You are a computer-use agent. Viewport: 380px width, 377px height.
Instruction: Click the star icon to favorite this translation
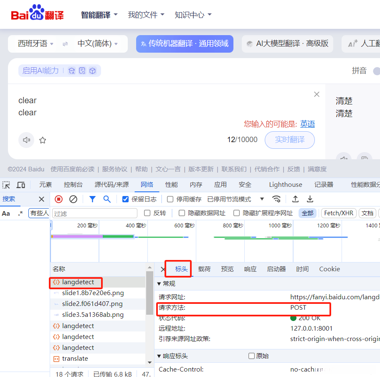(x=42, y=140)
